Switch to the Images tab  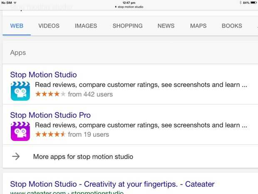pos(86,26)
